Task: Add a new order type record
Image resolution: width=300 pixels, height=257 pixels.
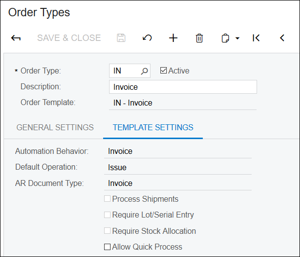Action: (173, 38)
